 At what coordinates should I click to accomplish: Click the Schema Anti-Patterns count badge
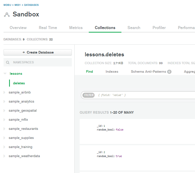(169, 72)
